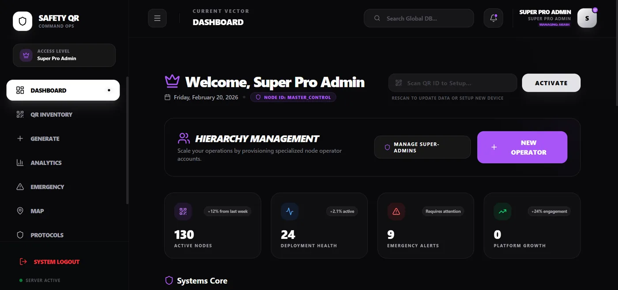Click the Platform Growth trending arrow icon

[502, 212]
